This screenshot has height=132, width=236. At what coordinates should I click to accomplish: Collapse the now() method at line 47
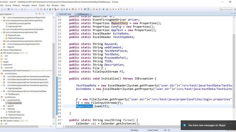(x=62, y=120)
